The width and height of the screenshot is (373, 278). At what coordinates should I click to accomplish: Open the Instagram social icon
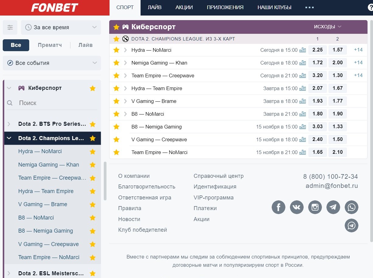(315, 207)
